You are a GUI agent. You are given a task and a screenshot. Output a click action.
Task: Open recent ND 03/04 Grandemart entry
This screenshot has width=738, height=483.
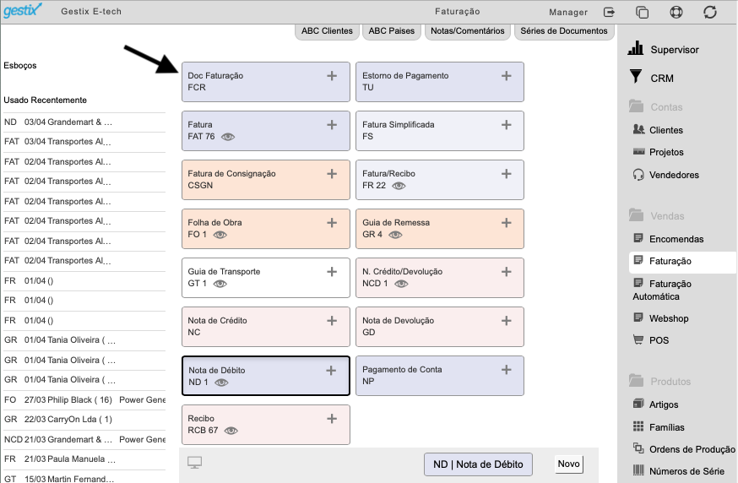[84, 122]
